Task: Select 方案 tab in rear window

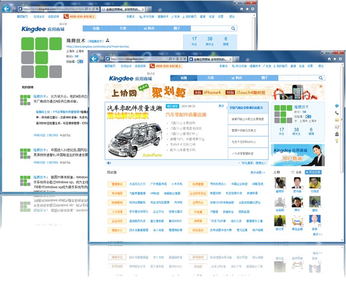Action: coord(123,28)
